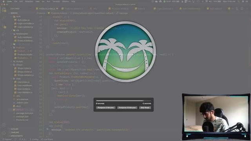Open Products.md in the explorer

tap(22, 120)
